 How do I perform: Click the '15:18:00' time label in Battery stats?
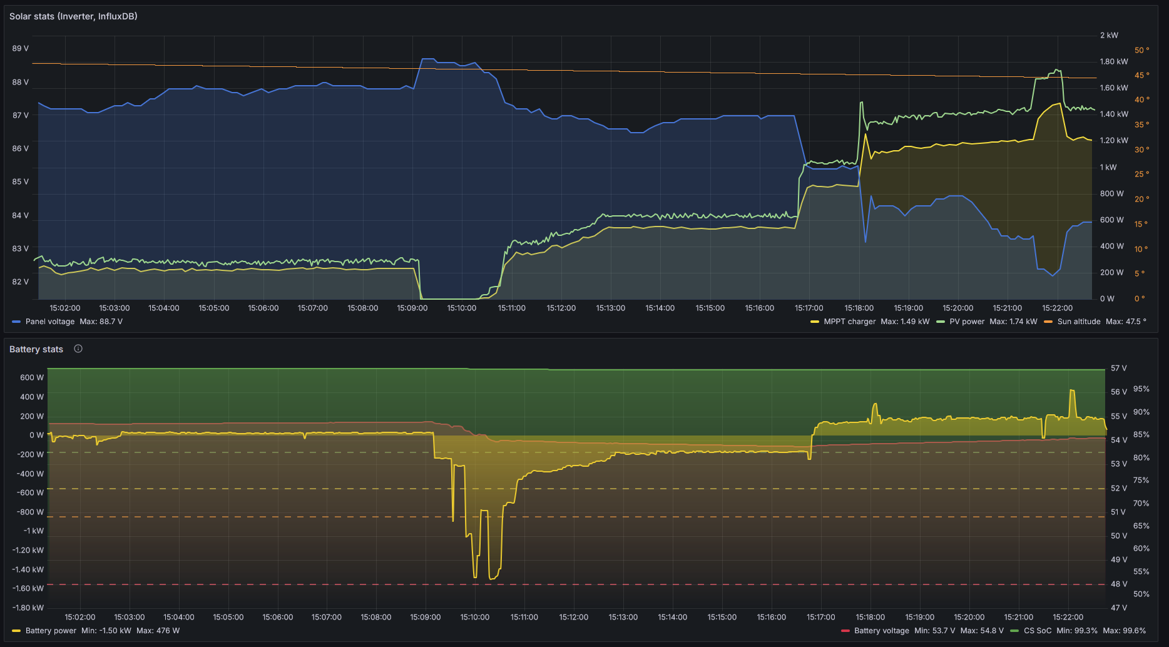[x=870, y=617]
